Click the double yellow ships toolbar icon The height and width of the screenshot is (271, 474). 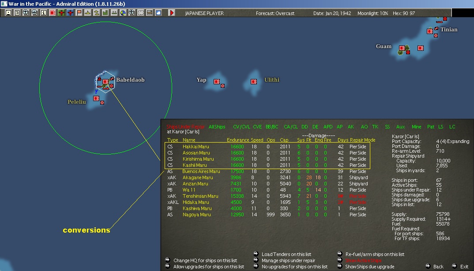pos(96,13)
